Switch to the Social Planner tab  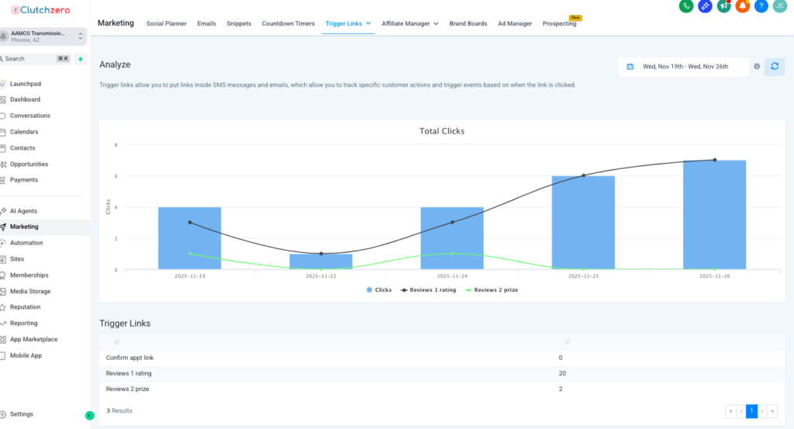pyautogui.click(x=166, y=24)
